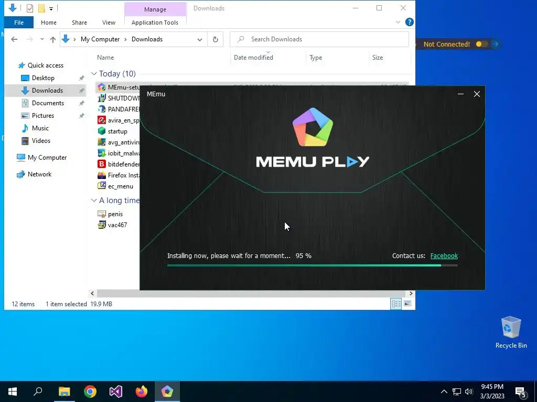Viewport: 537px width, 402px height.
Task: Click the Search Downloads field
Action: click(319, 39)
